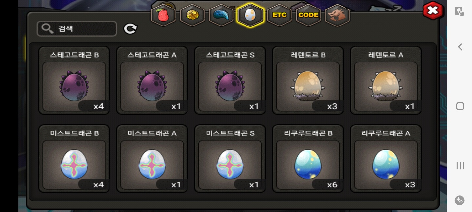This screenshot has width=472, height=212.
Task: Select the egg category tab
Action: [250, 15]
